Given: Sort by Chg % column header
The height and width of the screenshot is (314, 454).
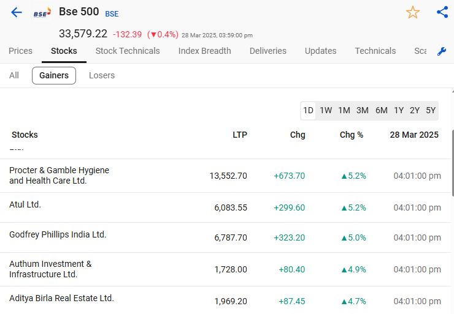Looking at the screenshot, I should point(352,135).
